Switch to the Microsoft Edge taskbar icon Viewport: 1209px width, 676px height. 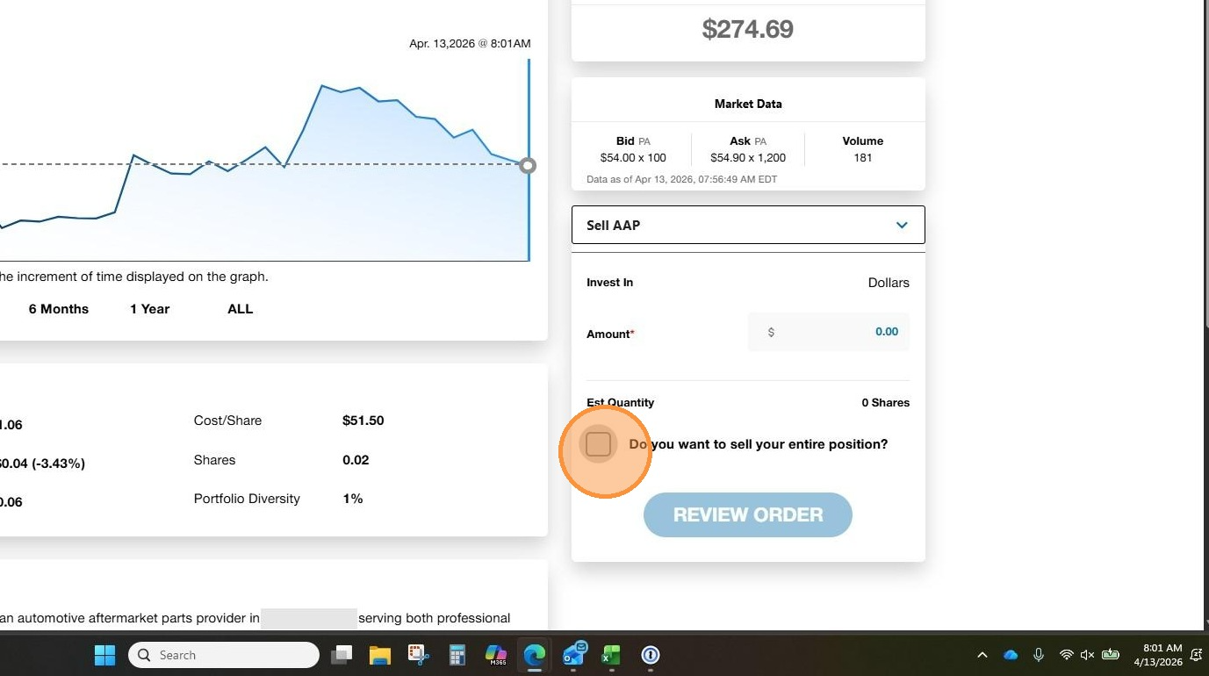click(x=534, y=655)
